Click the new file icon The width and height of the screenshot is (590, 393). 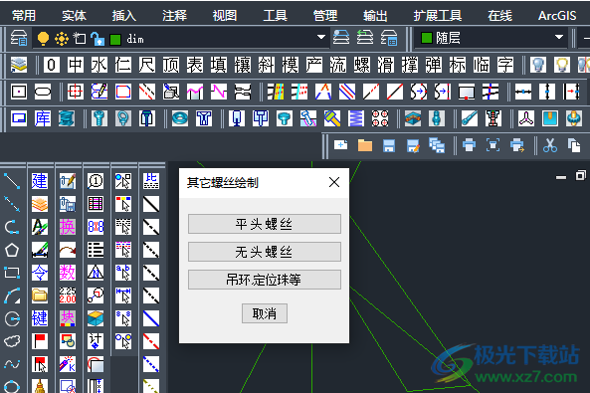341,145
